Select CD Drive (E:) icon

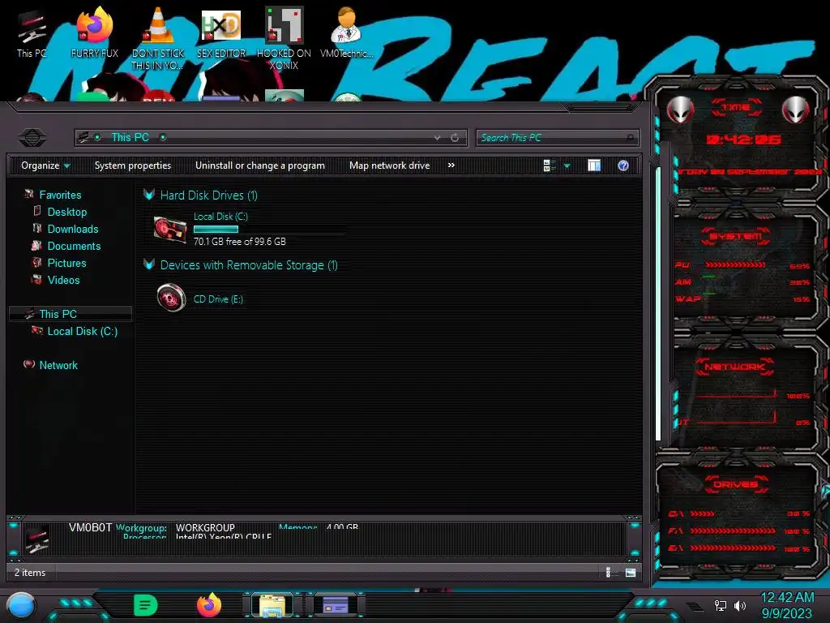coord(171,298)
